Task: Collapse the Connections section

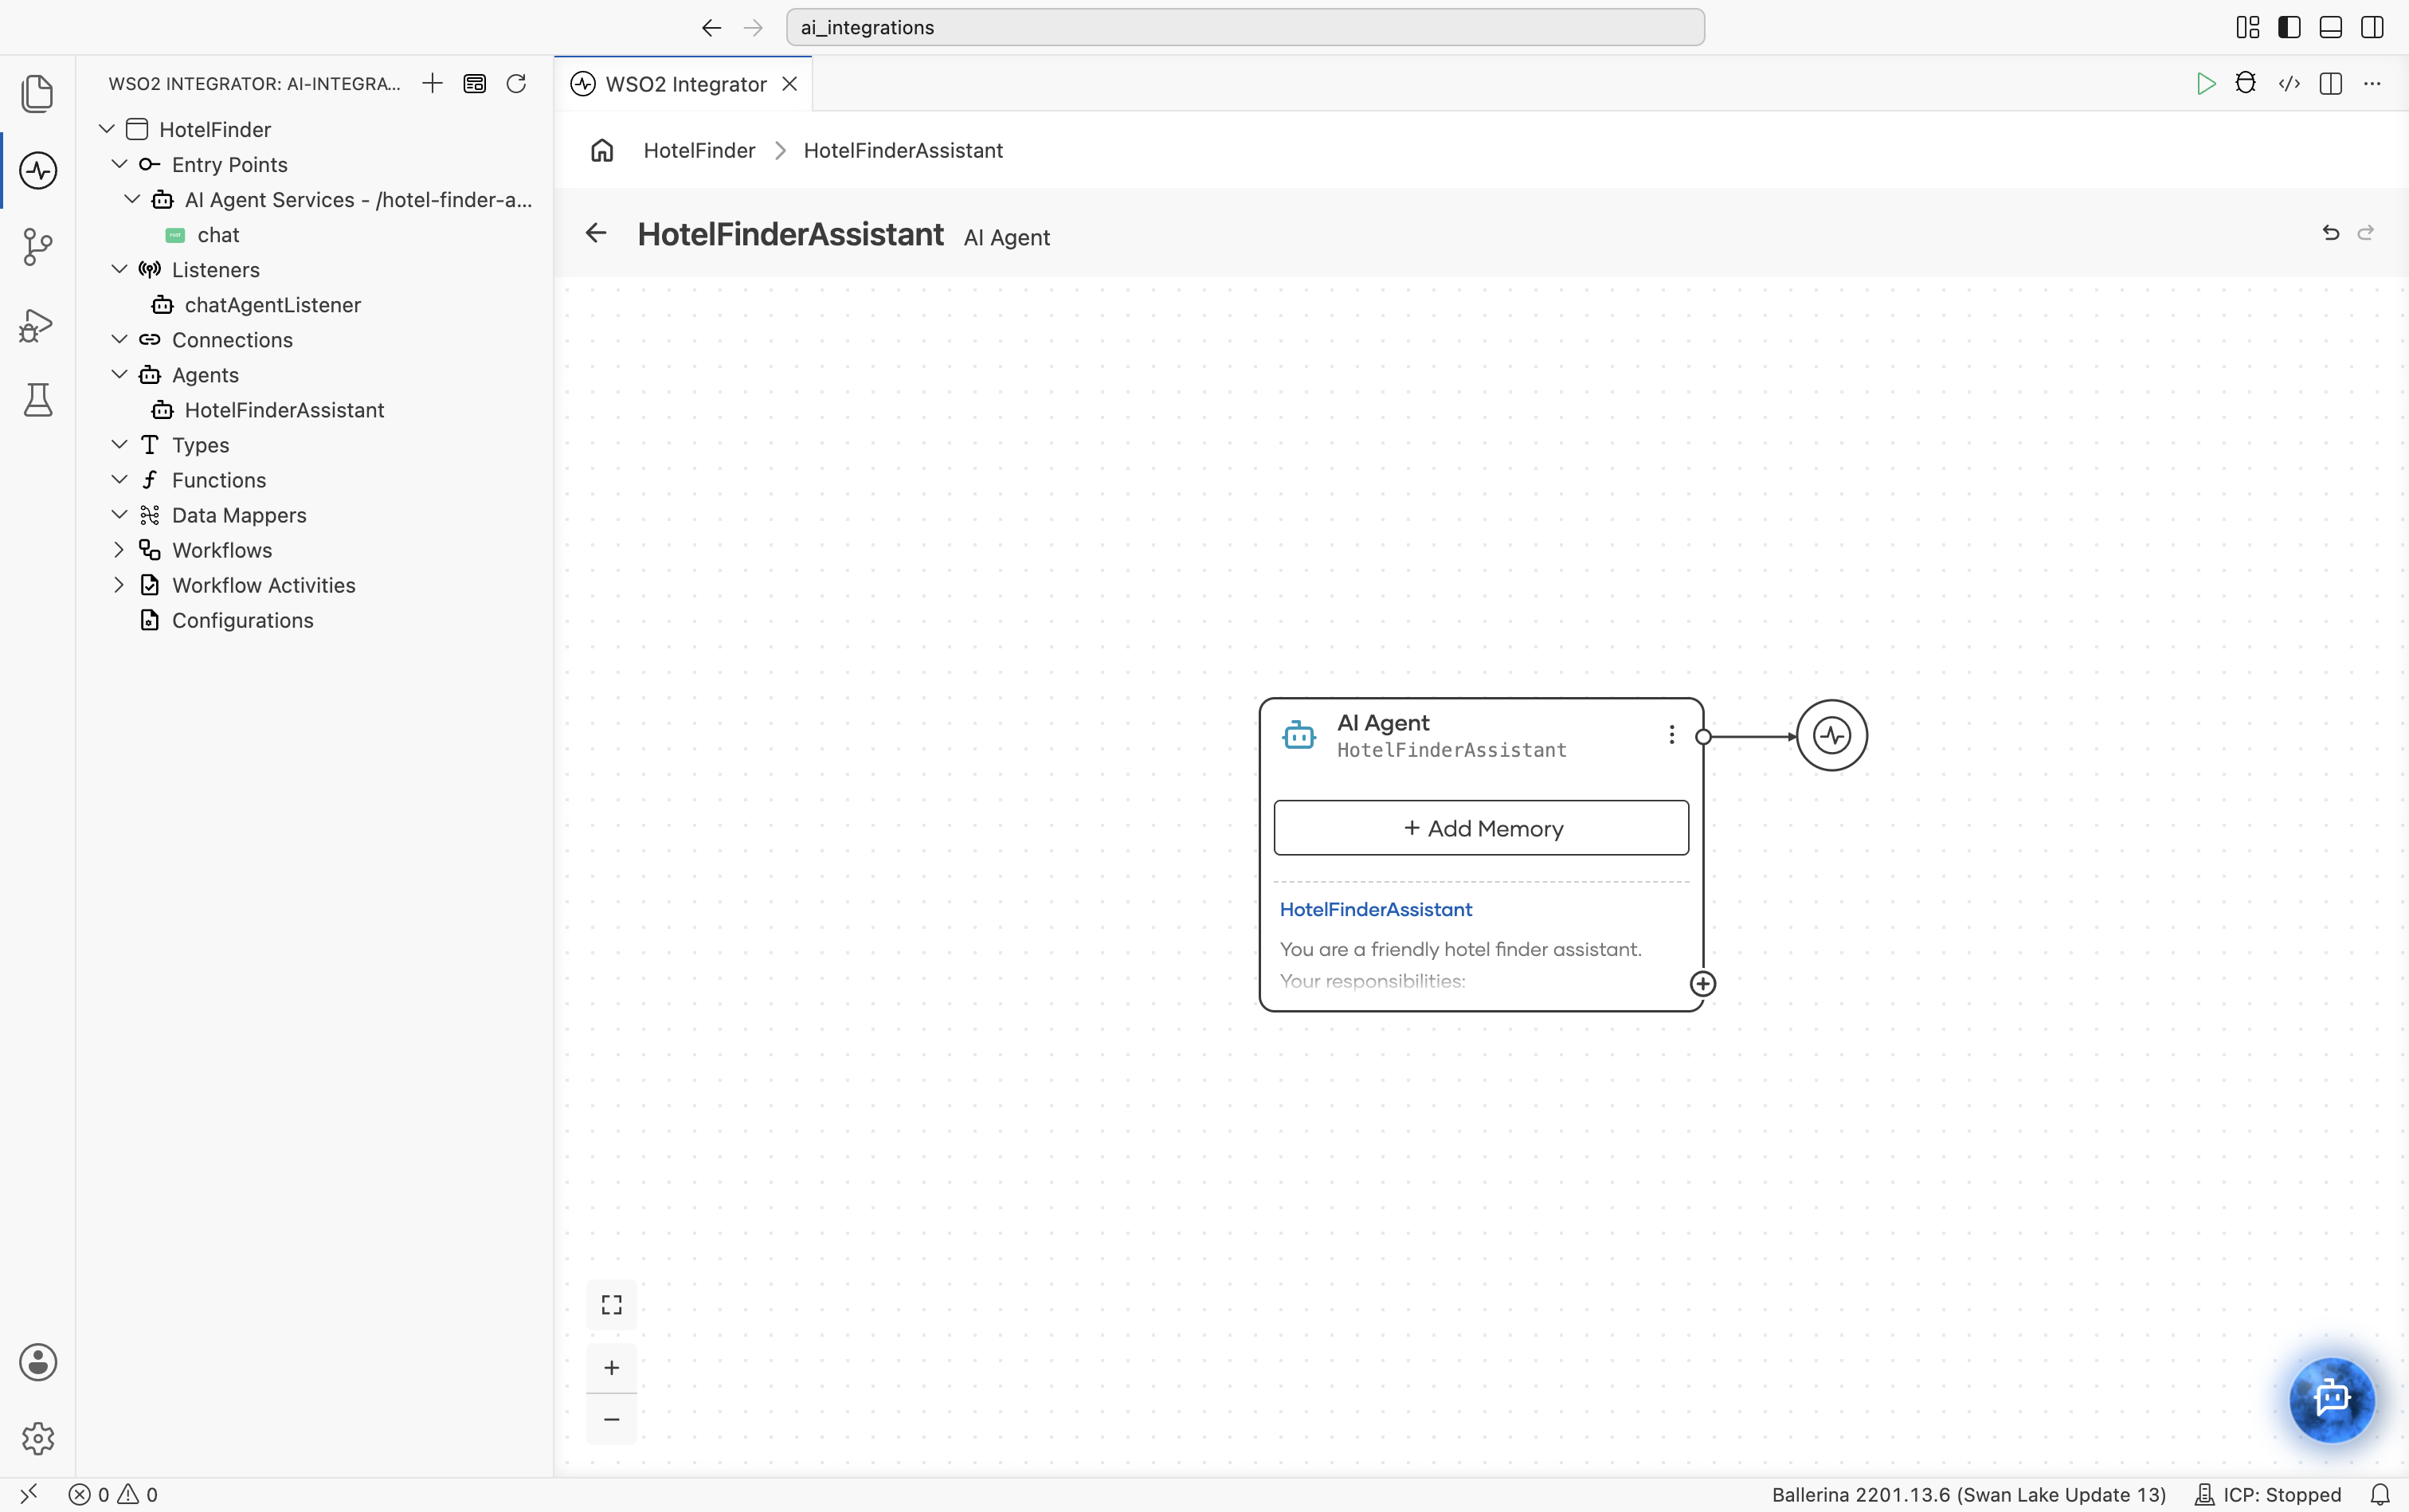Action: [x=120, y=339]
